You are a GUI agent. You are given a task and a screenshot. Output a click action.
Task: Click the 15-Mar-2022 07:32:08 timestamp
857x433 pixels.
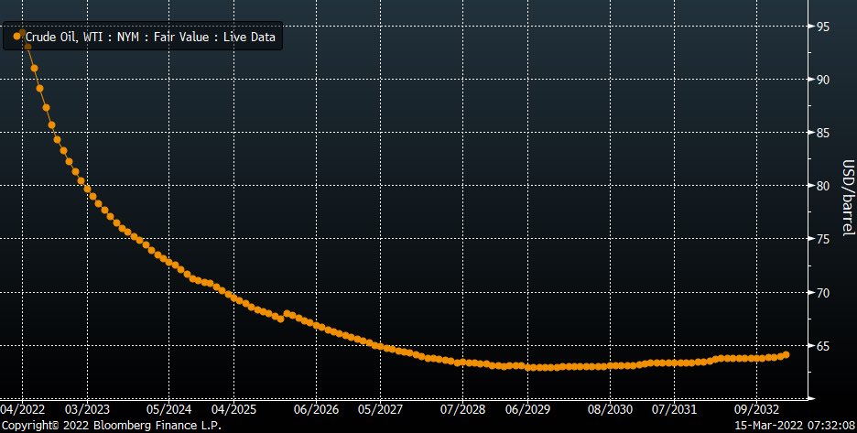[796, 425]
